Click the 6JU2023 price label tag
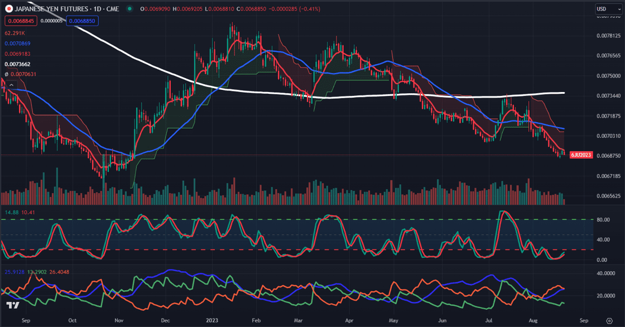Screen dimensions: 625x327 click(581, 155)
